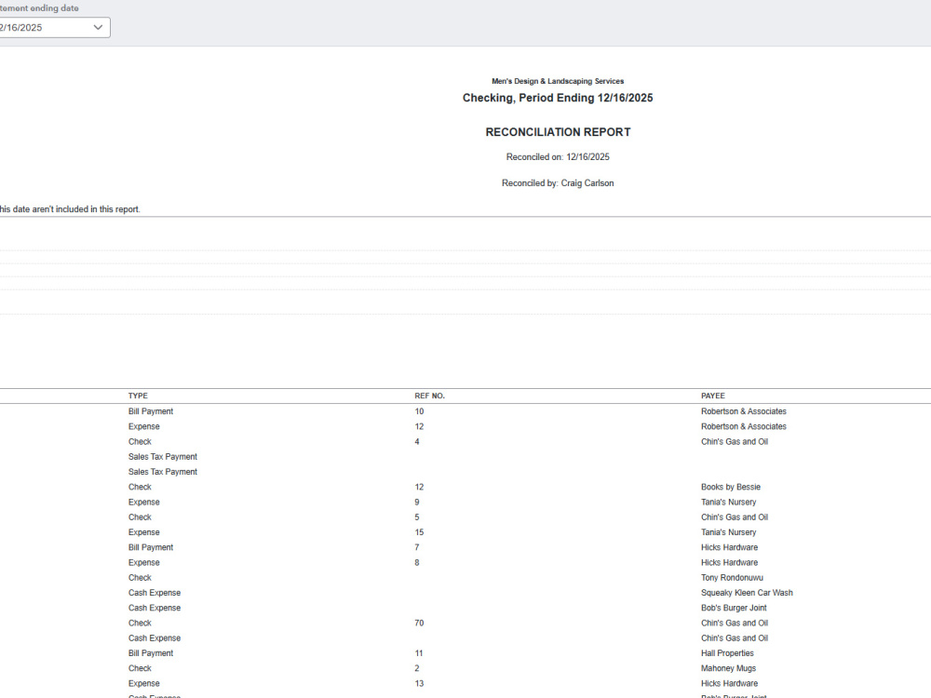
Task: Select ref no. 13 cell
Action: [419, 684]
